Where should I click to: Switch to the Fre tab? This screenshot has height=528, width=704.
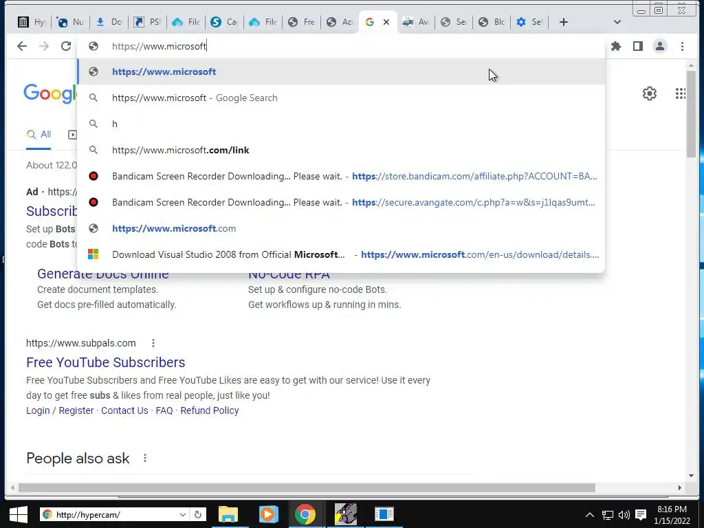[302, 22]
